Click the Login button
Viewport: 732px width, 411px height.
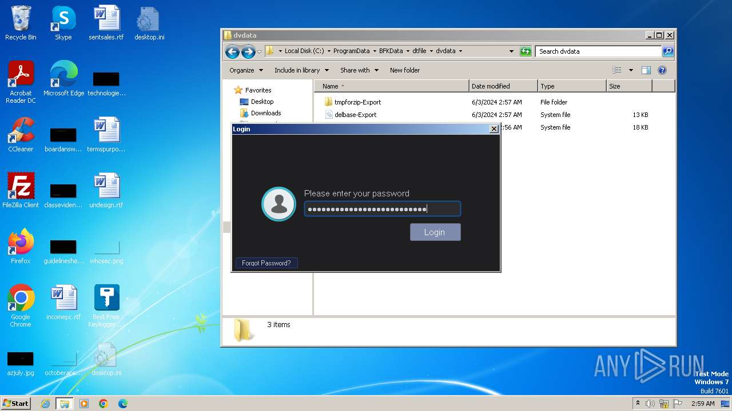pyautogui.click(x=435, y=232)
